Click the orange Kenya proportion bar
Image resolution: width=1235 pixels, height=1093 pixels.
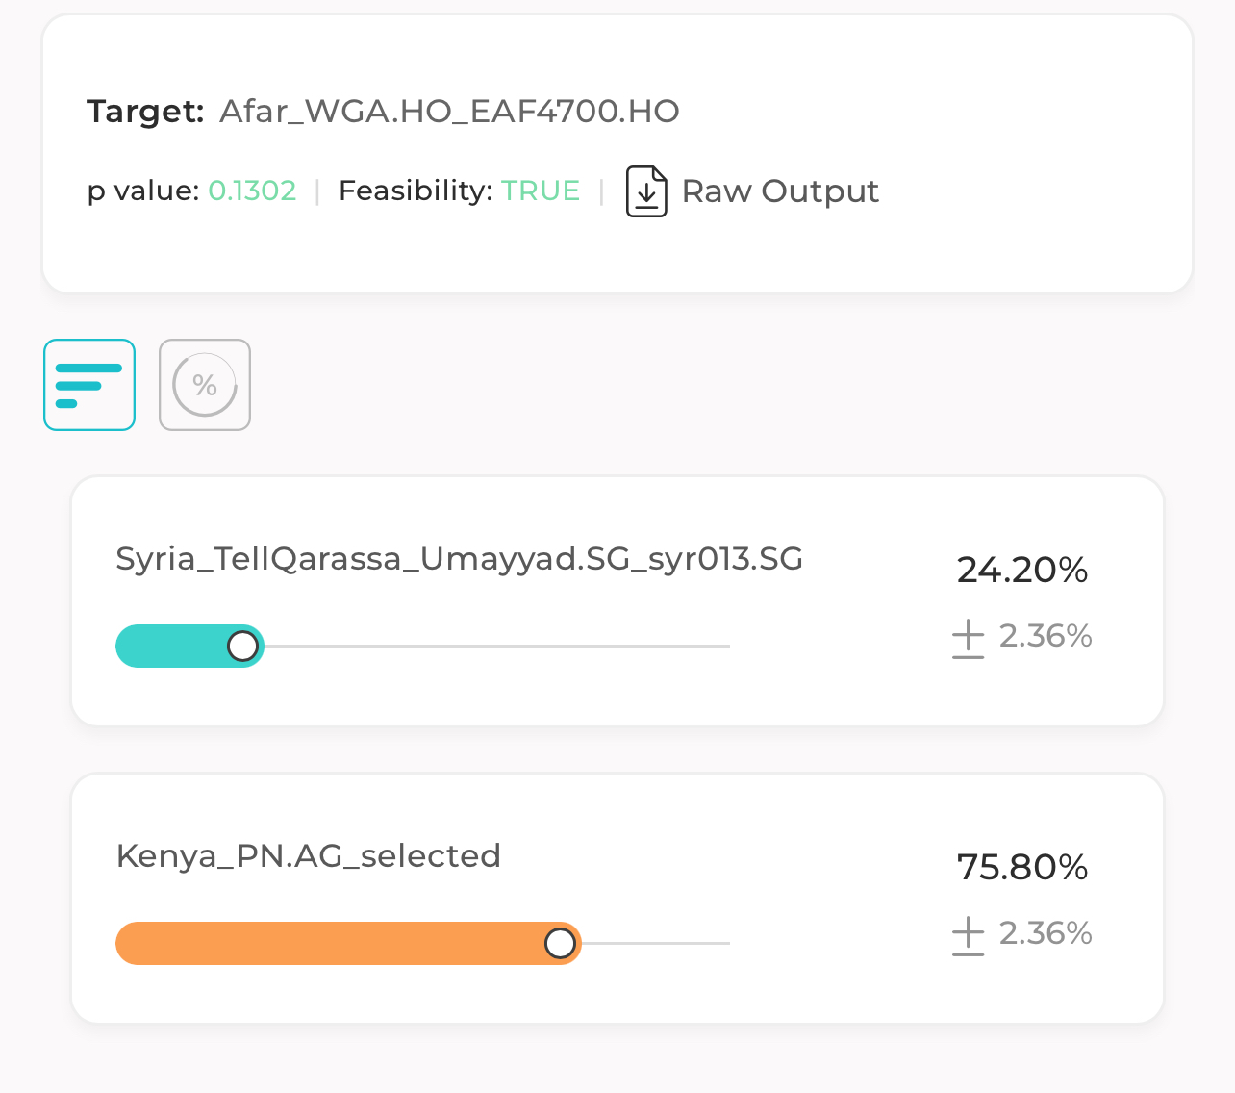point(348,943)
